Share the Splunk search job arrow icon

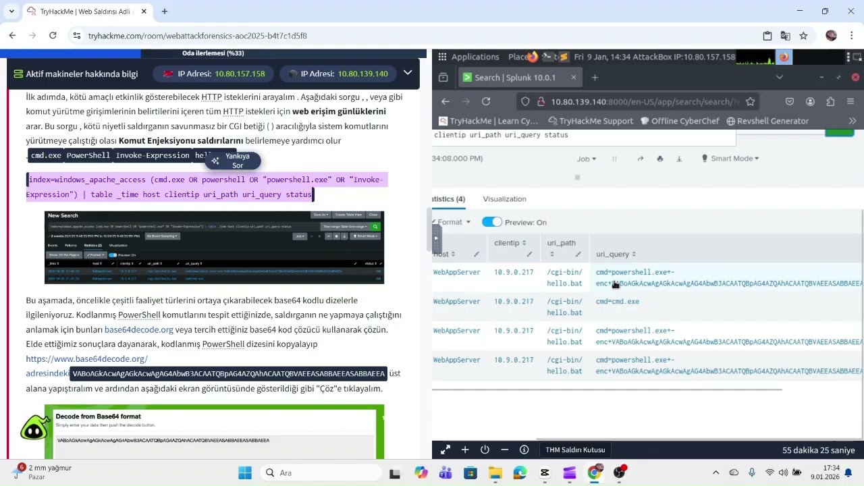tap(641, 159)
